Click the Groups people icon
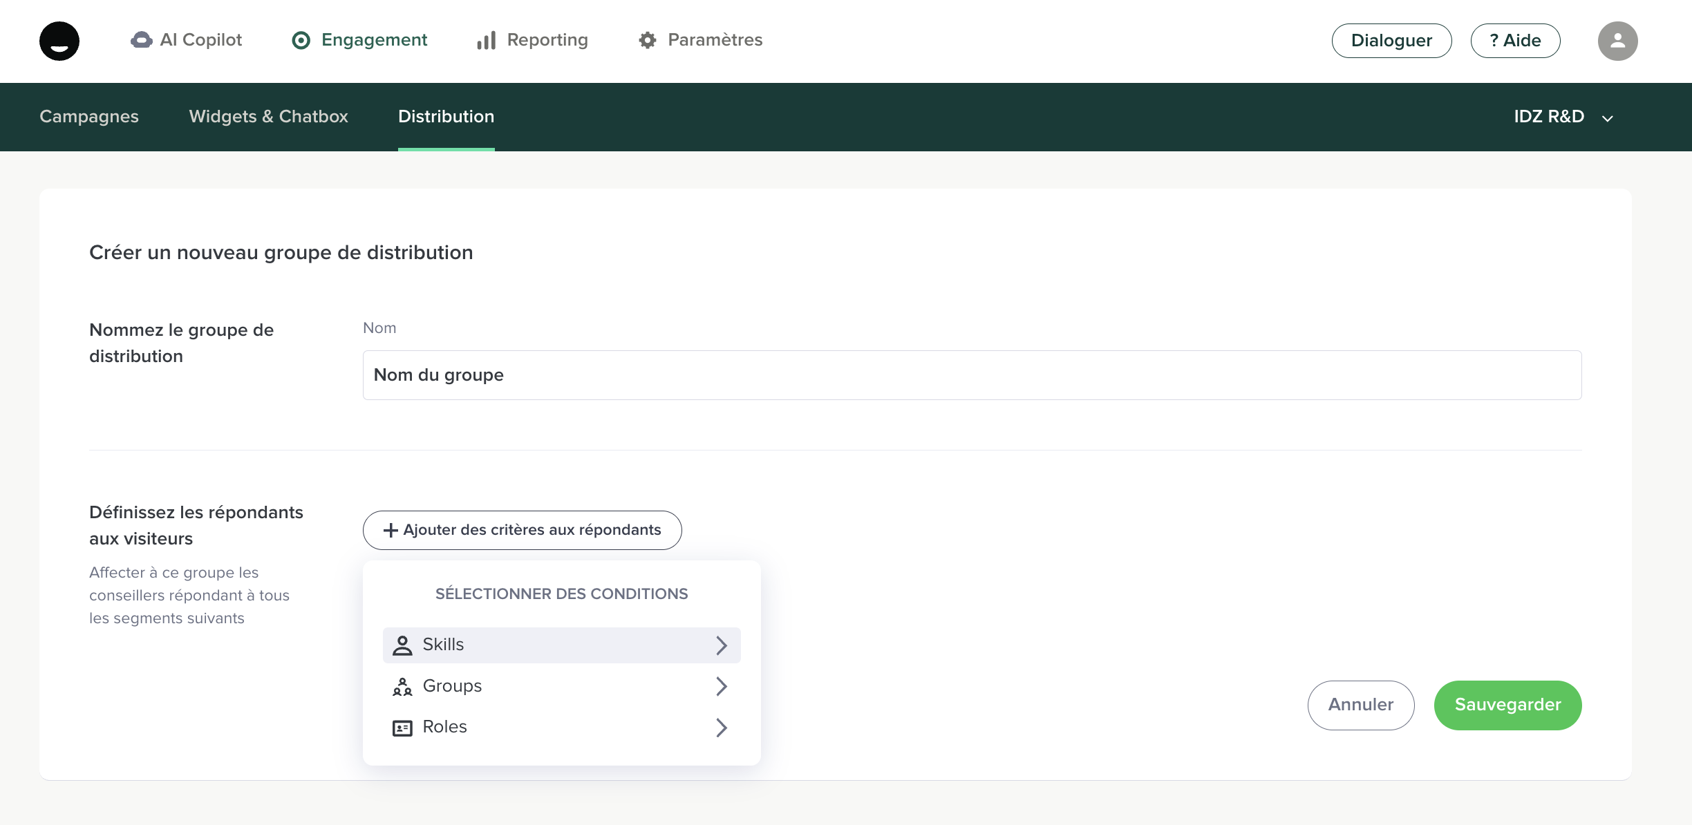This screenshot has width=1692, height=825. coord(402,687)
